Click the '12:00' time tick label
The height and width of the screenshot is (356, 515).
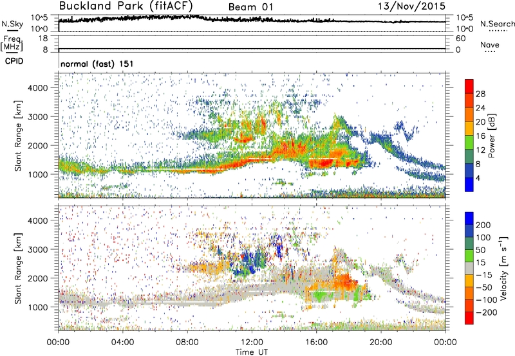[x=252, y=343]
